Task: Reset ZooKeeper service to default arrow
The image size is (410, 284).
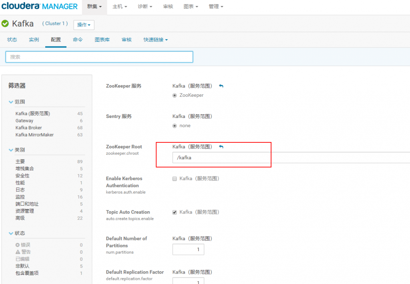Action: 221,86
